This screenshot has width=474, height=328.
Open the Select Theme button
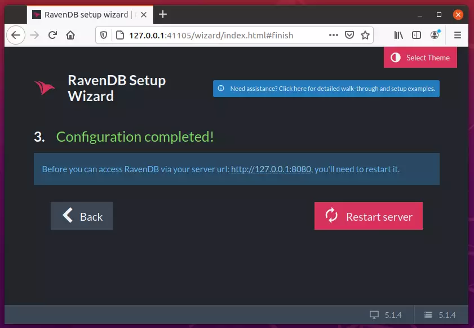420,58
